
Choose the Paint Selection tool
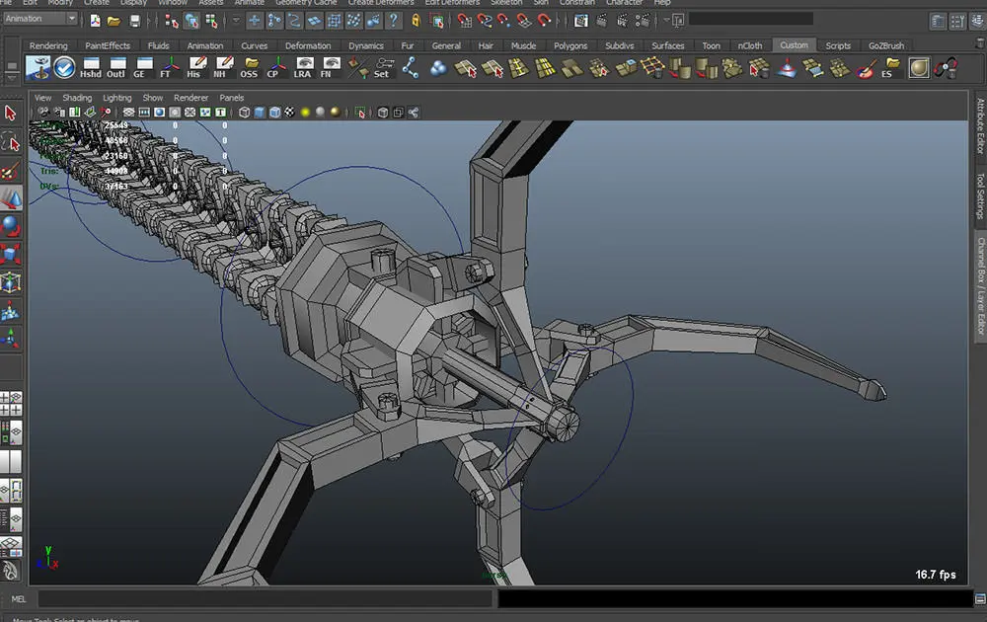[x=11, y=171]
